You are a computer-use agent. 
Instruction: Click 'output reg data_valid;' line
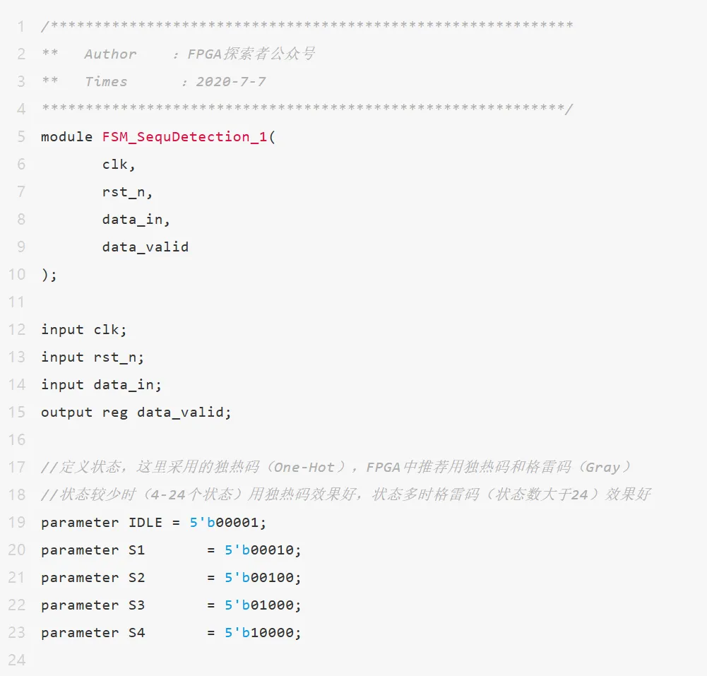[136, 413]
